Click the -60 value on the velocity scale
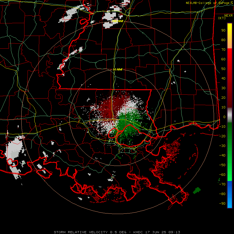 pos(222,175)
